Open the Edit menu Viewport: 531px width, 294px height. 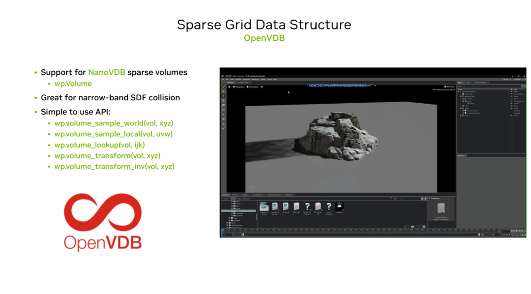point(227,80)
